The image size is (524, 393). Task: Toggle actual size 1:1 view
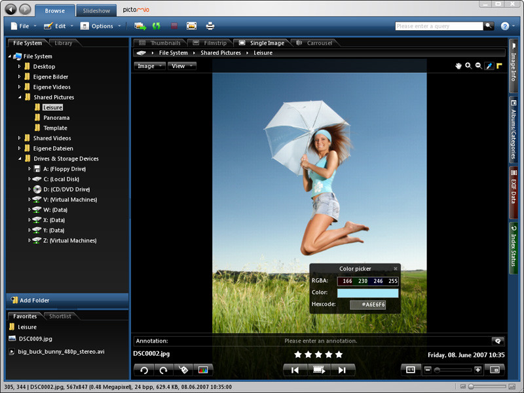point(411,369)
